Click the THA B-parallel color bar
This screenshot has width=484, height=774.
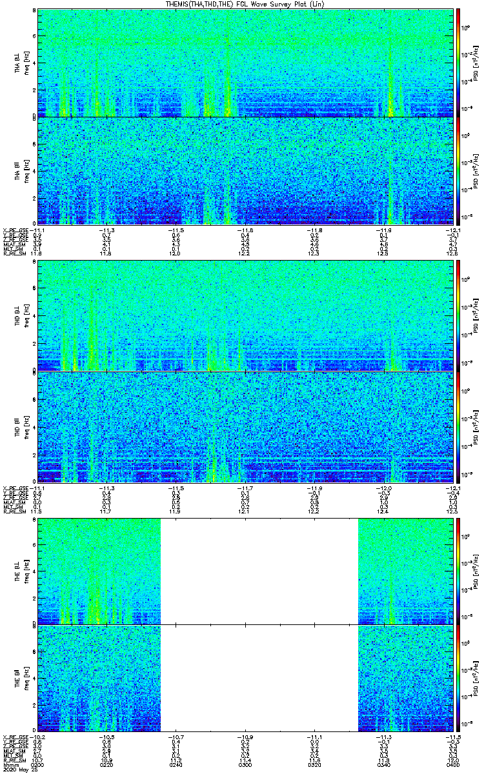point(458,171)
